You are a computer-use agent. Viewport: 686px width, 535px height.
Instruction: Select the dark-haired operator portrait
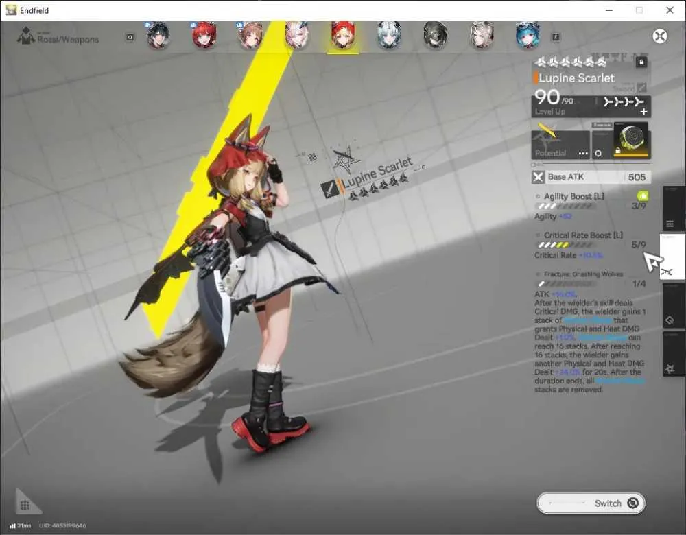[158, 36]
